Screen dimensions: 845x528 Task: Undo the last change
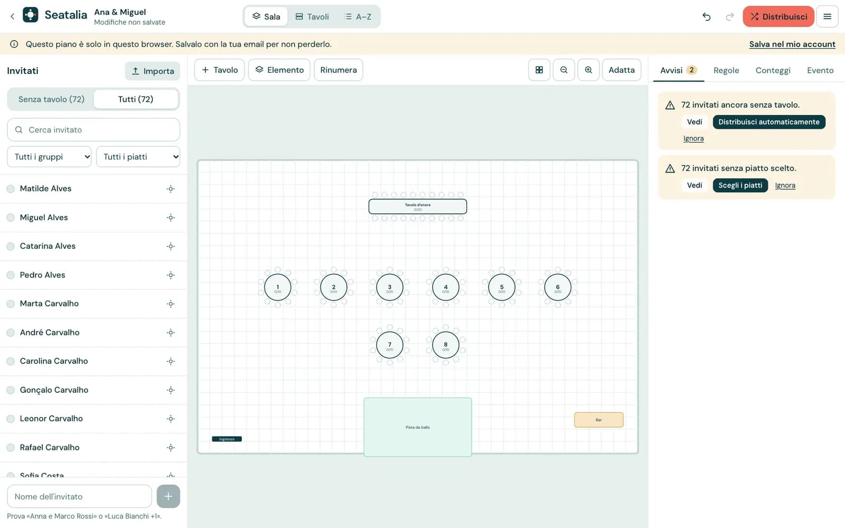coord(706,16)
